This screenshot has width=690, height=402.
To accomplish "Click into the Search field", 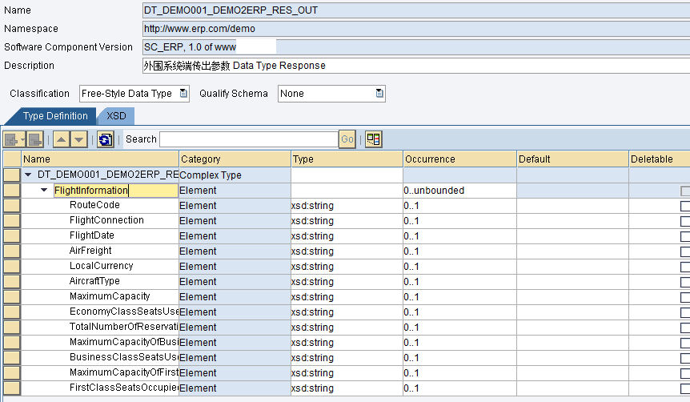I will (x=249, y=139).
